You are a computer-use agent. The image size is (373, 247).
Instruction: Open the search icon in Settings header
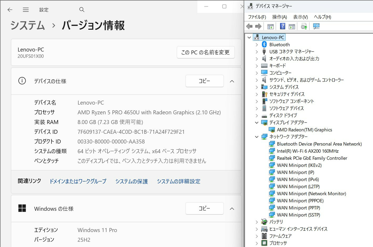82,10
